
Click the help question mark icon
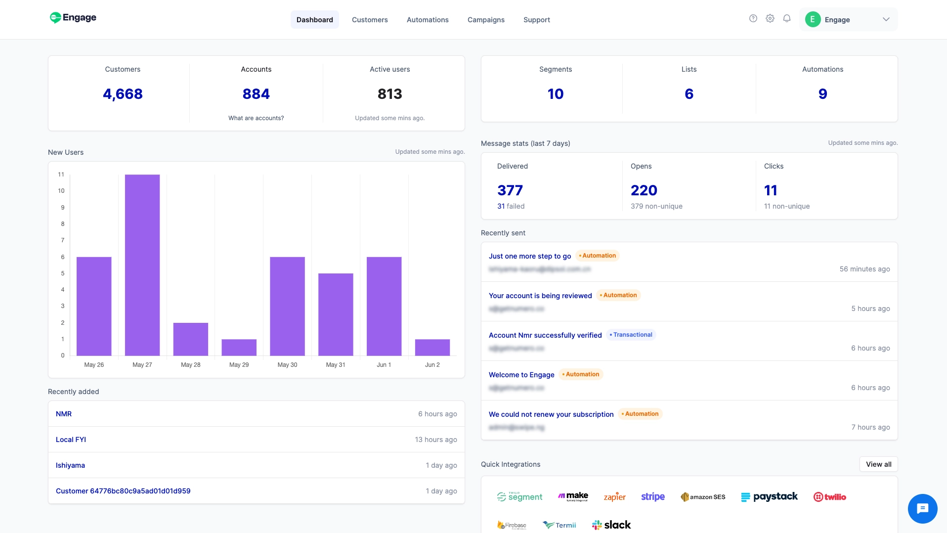click(x=753, y=19)
